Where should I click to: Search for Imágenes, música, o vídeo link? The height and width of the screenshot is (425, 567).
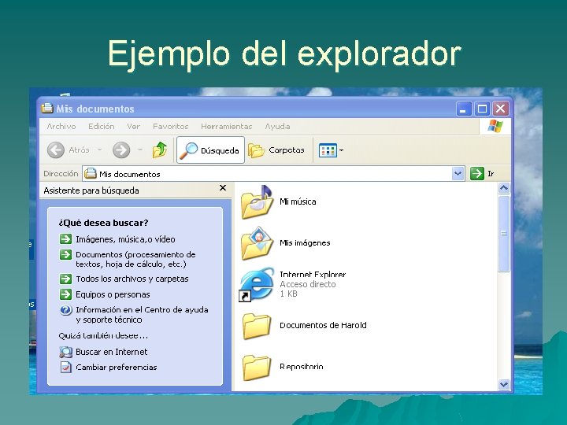point(125,239)
